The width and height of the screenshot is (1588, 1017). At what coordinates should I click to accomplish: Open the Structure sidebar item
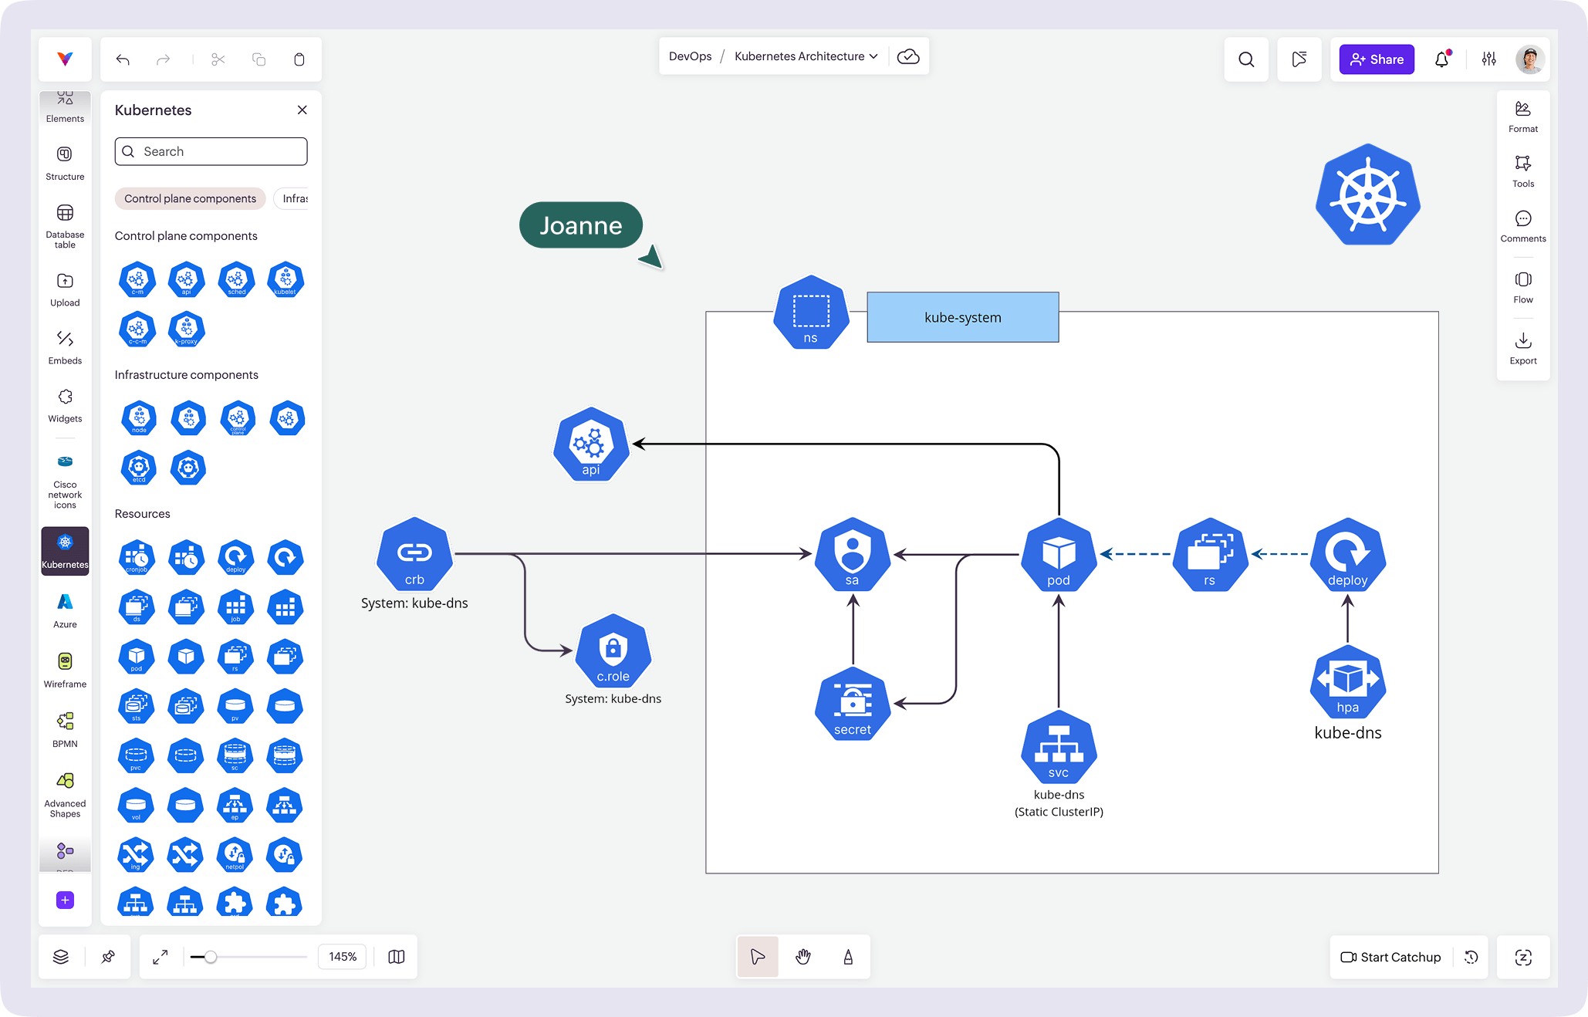click(65, 164)
